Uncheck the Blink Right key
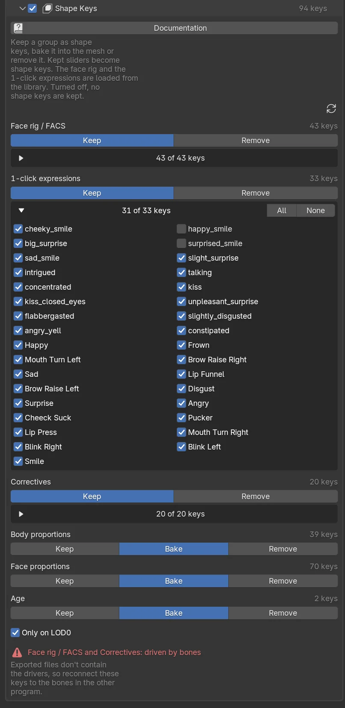Image resolution: width=345 pixels, height=708 pixels. 18,447
